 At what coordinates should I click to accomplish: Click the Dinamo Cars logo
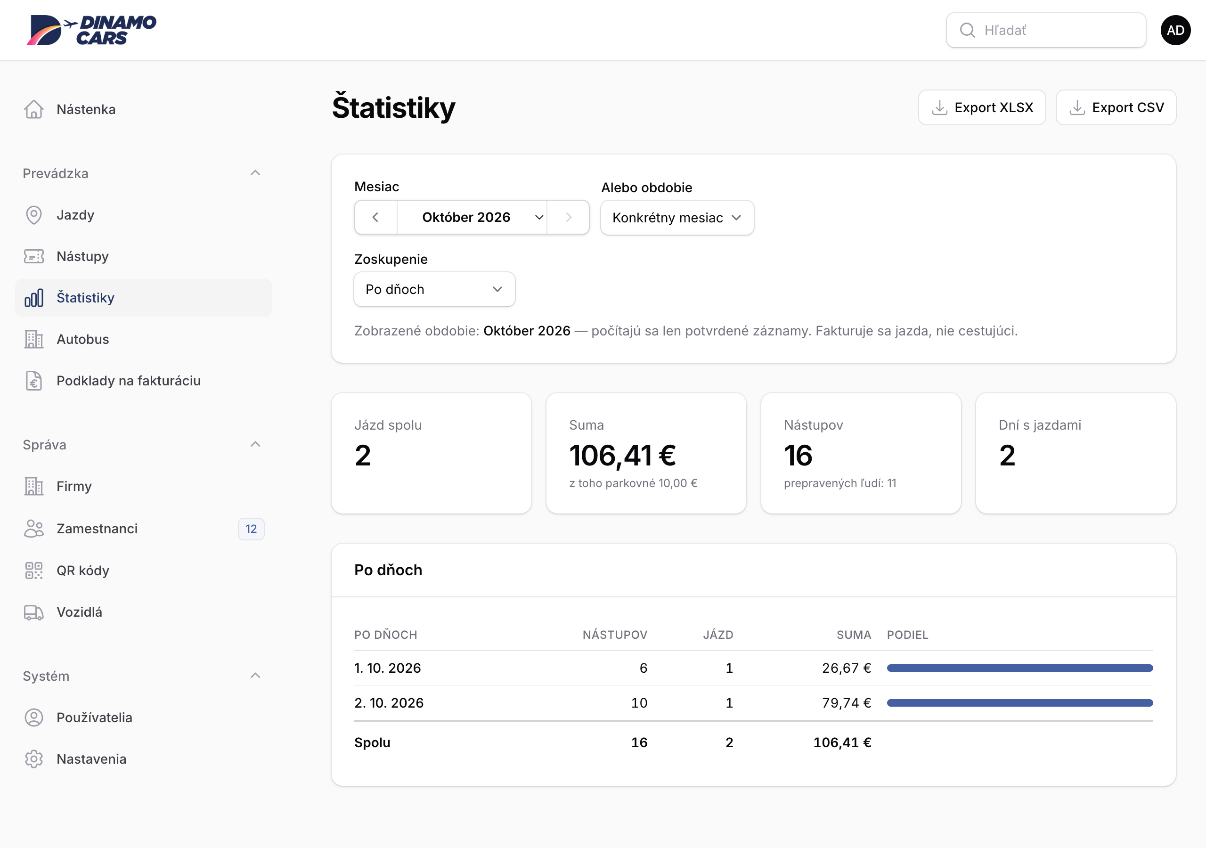pos(91,30)
